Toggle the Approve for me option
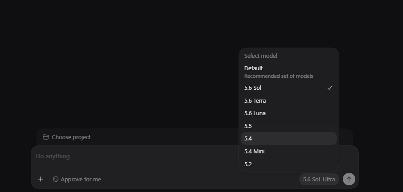The image size is (403, 192). 77,179
